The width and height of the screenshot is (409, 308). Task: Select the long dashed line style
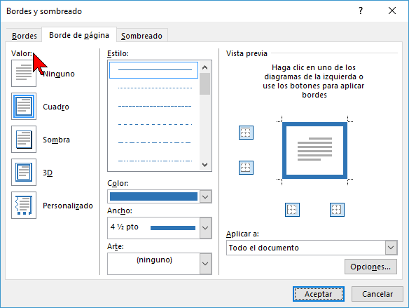(155, 124)
